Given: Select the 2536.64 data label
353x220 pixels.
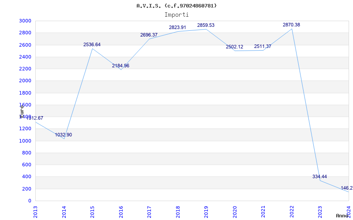Looking at the screenshot, I should click(92, 45).
